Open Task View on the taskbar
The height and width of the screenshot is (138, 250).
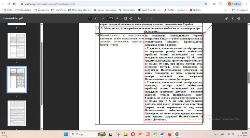pyautogui.click(x=110, y=134)
